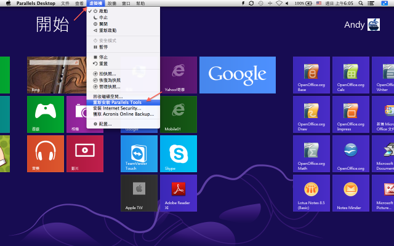Open the 幫助 menu

(x=140, y=3)
